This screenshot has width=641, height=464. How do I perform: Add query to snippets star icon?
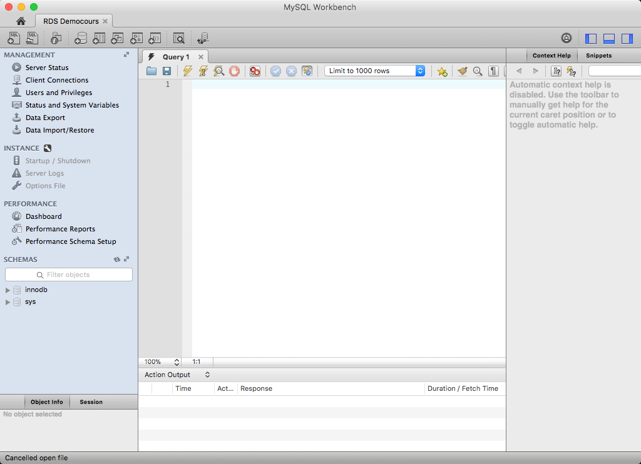[x=442, y=71]
